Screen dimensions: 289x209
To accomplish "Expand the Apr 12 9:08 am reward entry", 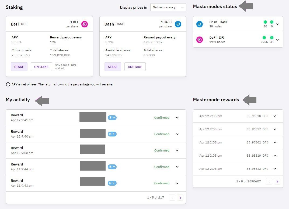I will pyautogui.click(x=177, y=150).
